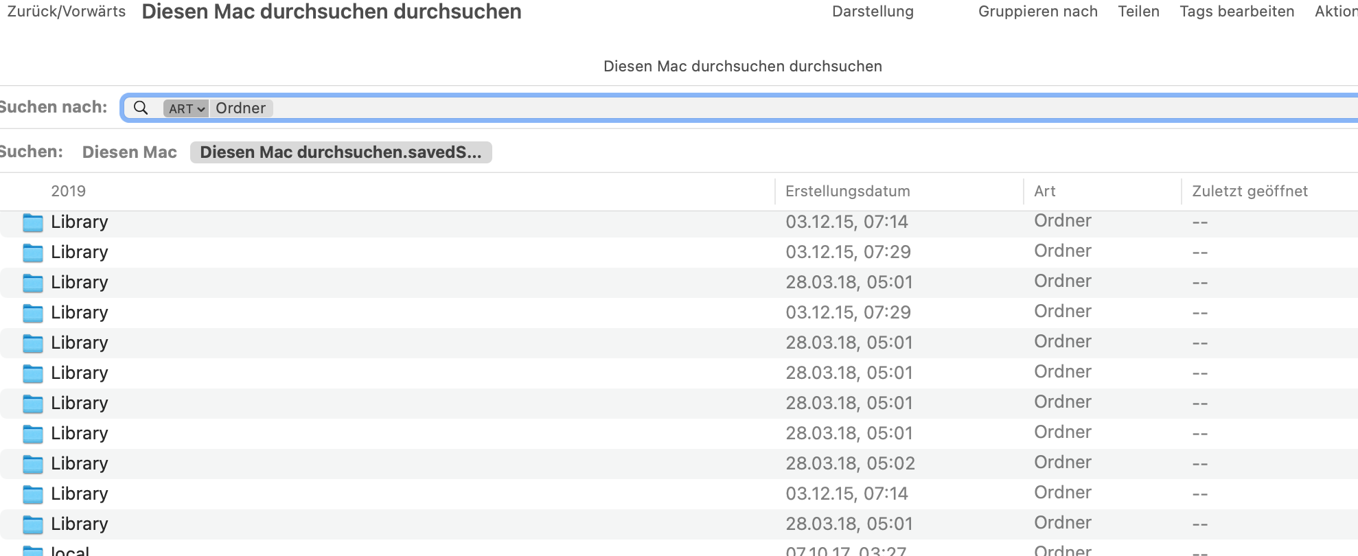
Task: Click the 2019 name column header
Action: pos(68,192)
